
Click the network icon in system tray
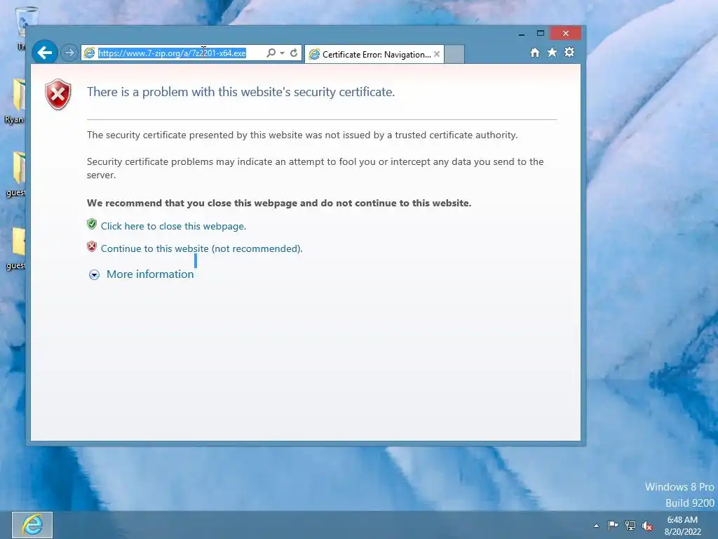tap(630, 525)
